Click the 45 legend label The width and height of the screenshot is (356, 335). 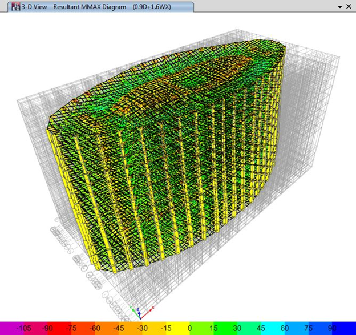click(x=261, y=328)
